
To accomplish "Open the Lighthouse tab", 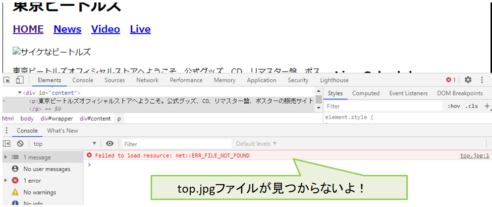I will (334, 80).
